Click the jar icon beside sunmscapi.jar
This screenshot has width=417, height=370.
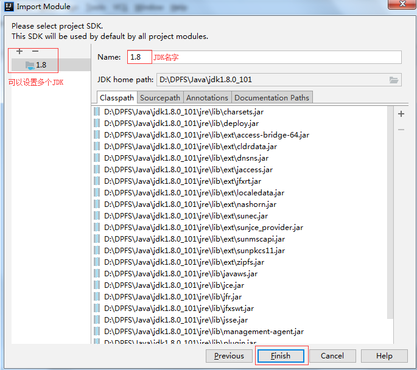click(x=97, y=239)
